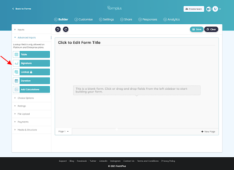The height and width of the screenshot is (170, 234).
Task: Click the blank form hint box
Action: tap(137, 90)
